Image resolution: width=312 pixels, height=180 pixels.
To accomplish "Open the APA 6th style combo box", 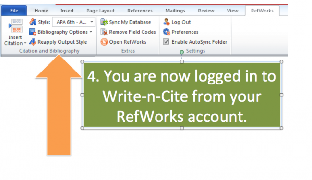I will (x=73, y=22).
